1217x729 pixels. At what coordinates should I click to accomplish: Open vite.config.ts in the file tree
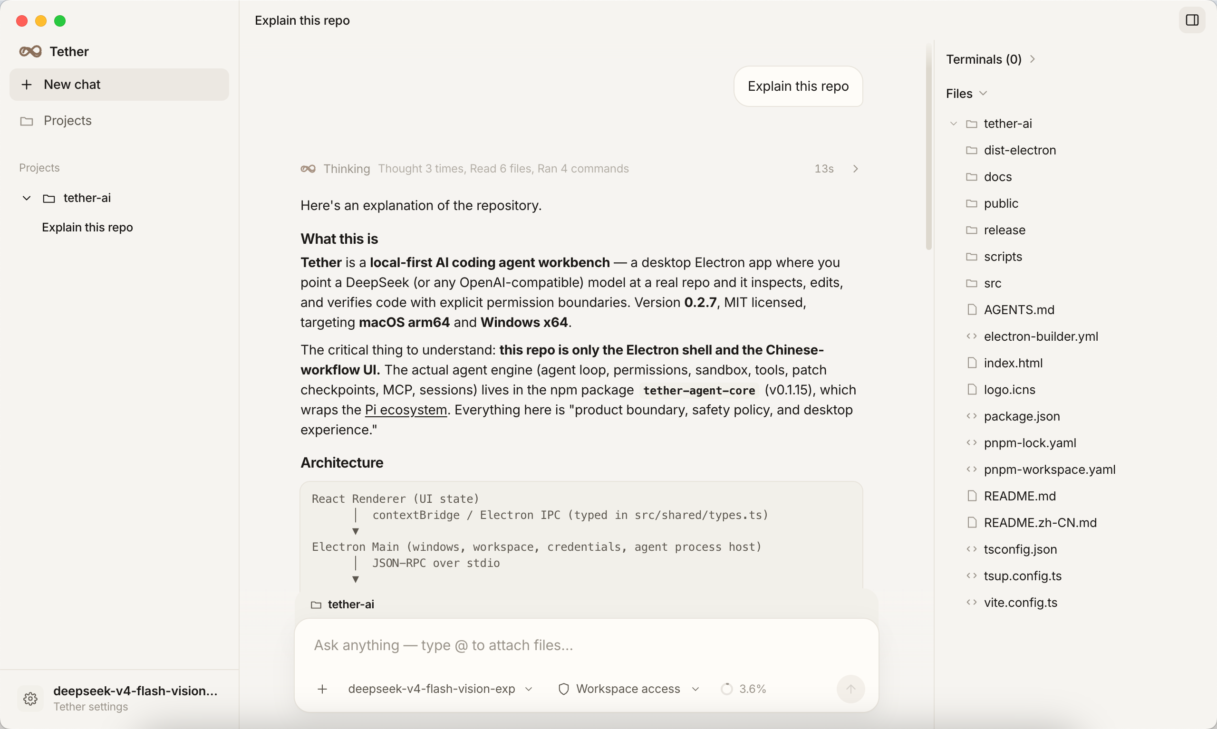[x=1021, y=602]
